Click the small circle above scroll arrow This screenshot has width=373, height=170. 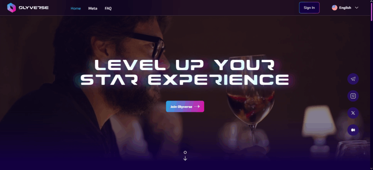[x=185, y=152]
